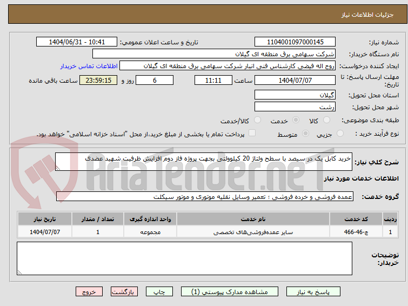Click the پاسخ به نیاز button
This screenshot has width=408, height=306.
[313, 292]
